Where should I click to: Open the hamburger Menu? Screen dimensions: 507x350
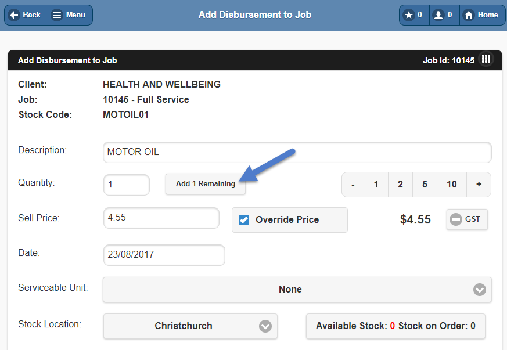(x=70, y=15)
